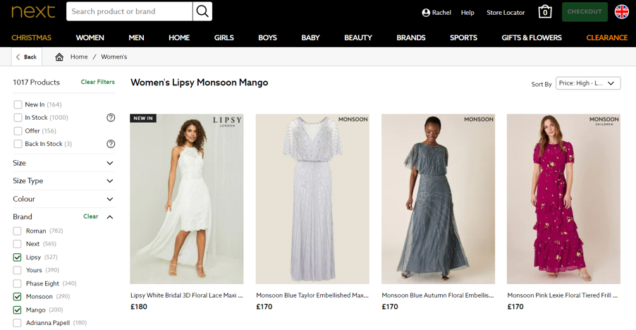Tick the Back In Stock checkbox

tap(18, 144)
